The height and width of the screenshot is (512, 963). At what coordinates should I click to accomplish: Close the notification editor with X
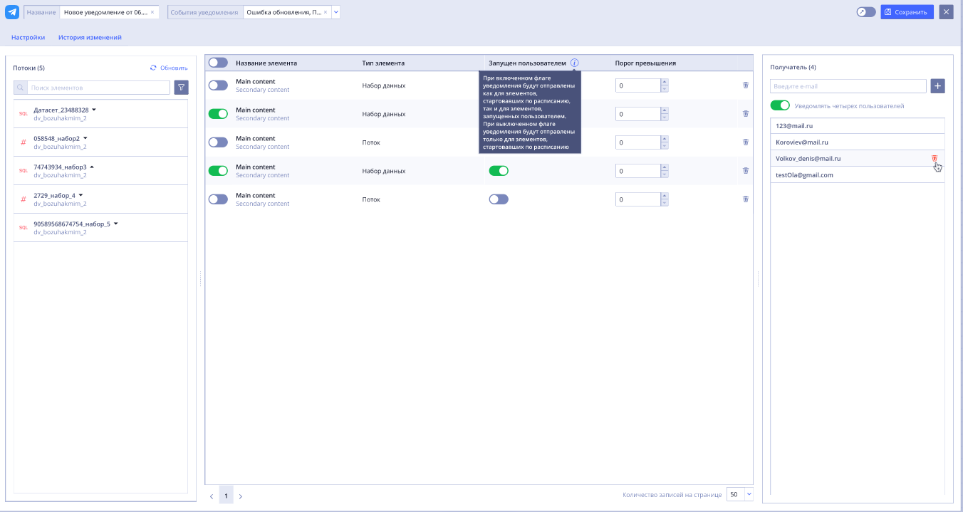click(946, 12)
